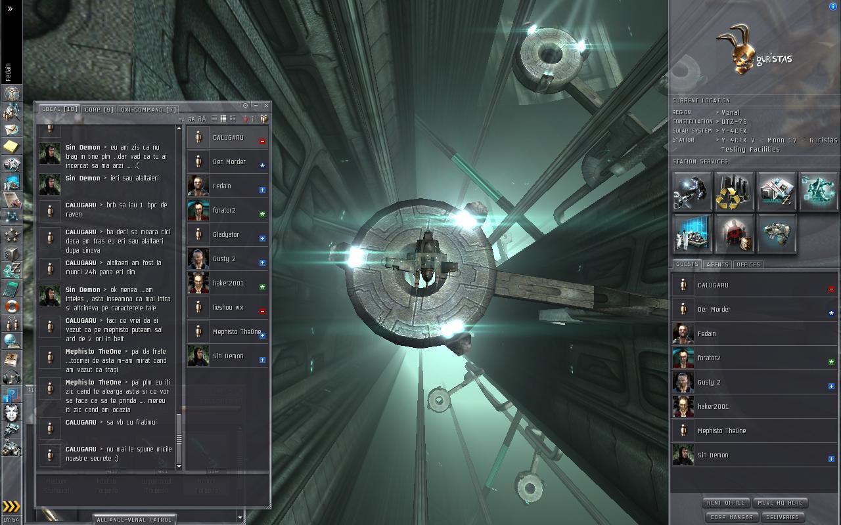The height and width of the screenshot is (525, 841).
Task: Click the 07:54 clock in sidebar
Action: [x=11, y=520]
